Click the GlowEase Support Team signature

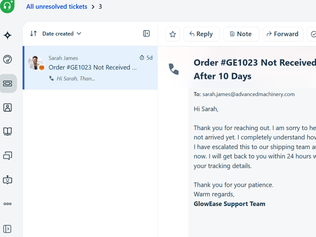[x=229, y=204]
